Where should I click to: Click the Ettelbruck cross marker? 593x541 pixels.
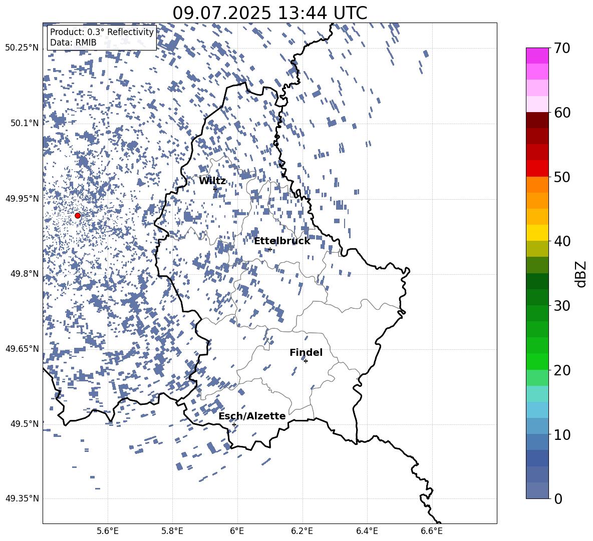click(270, 249)
